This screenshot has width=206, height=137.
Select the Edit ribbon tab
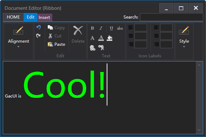[31, 17]
